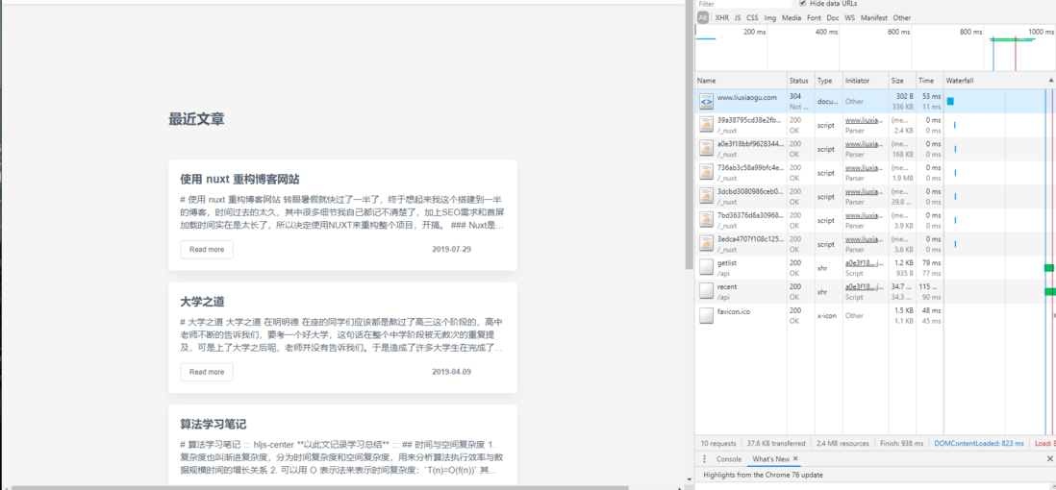The image size is (1056, 490).
Task: Click the waterfall bar of www.liuxiaogu.com
Action: (950, 101)
